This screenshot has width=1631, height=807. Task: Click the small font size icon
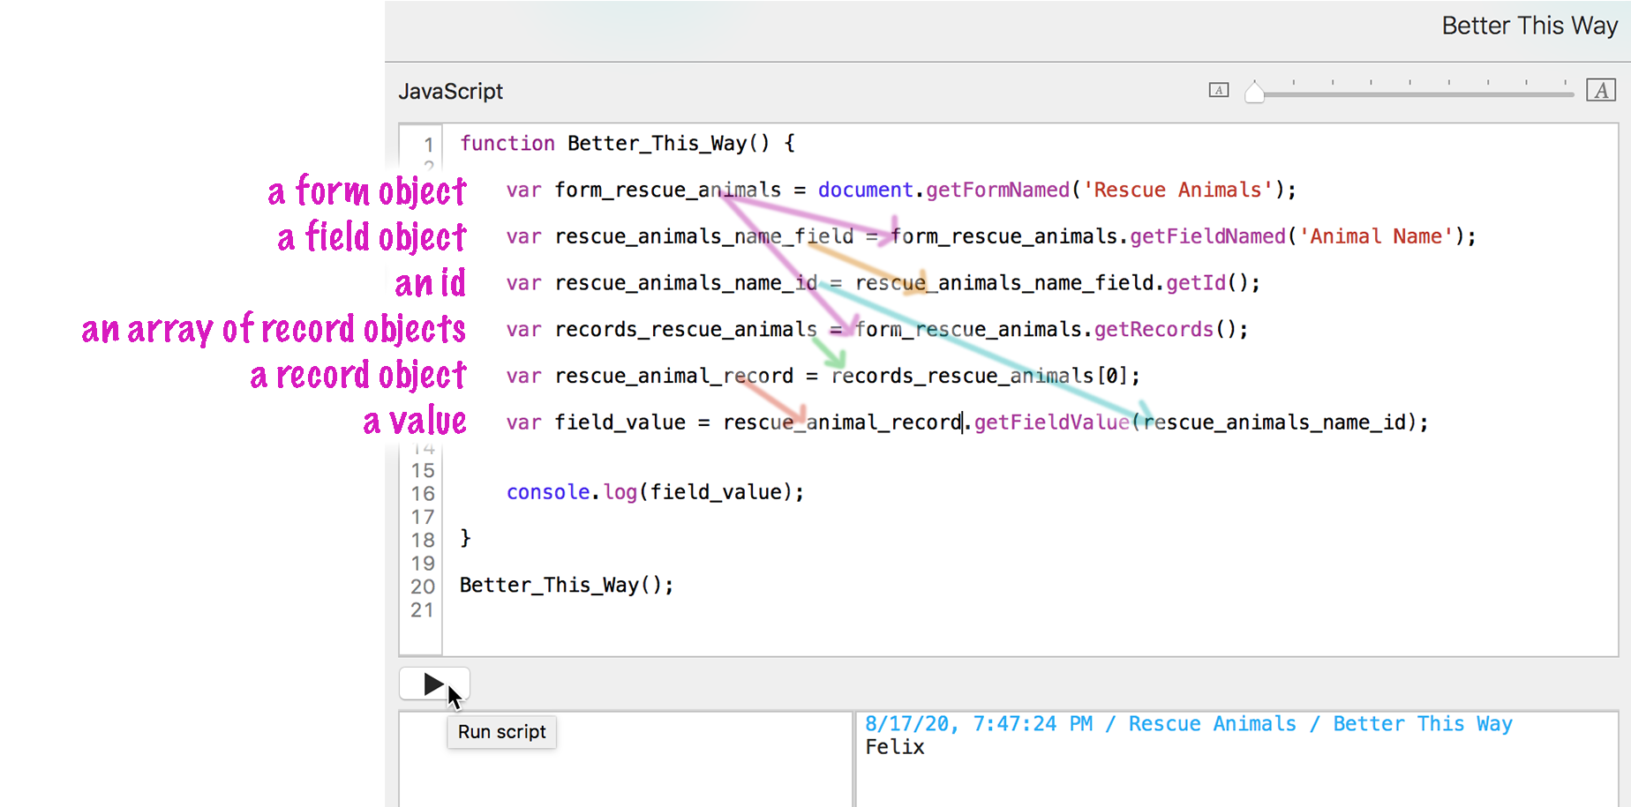pos(1218,90)
